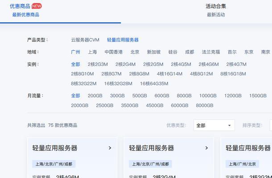Filter monthly traffic by 1200GB

click(233, 96)
